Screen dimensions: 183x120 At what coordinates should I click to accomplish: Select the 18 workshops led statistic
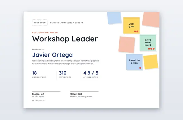(39, 74)
